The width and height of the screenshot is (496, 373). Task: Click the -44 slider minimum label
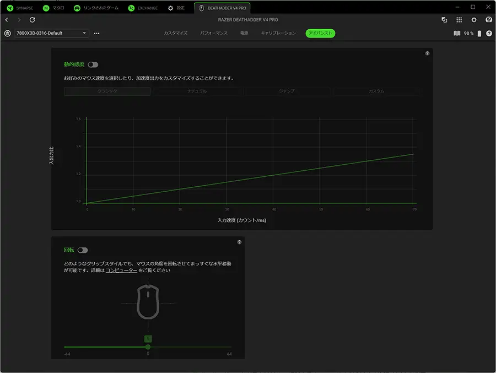click(x=67, y=354)
